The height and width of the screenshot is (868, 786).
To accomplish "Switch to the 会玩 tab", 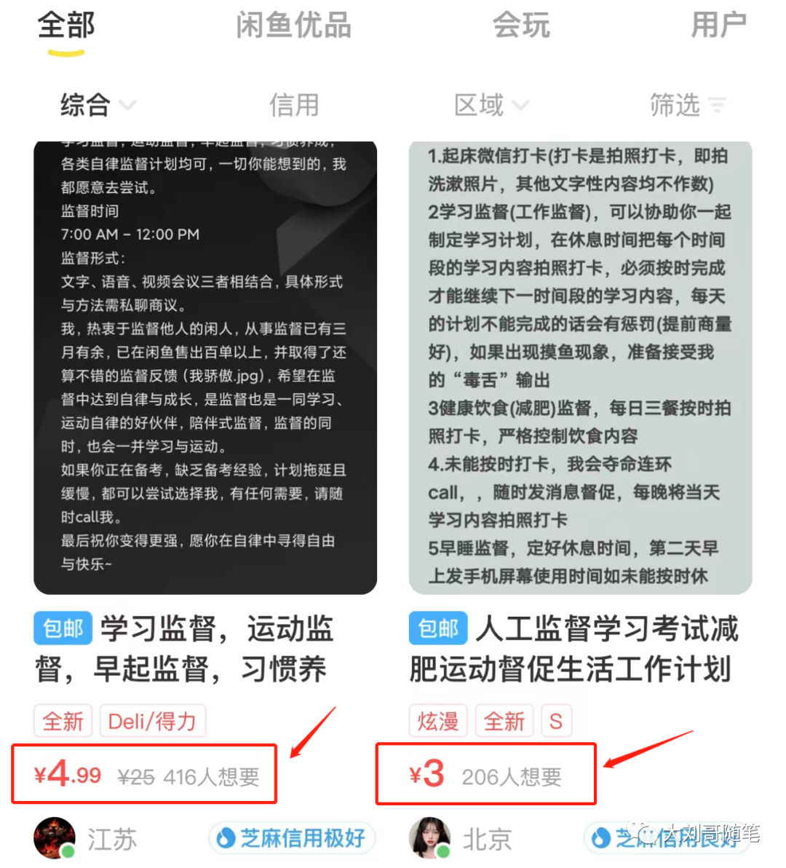I will tap(521, 25).
